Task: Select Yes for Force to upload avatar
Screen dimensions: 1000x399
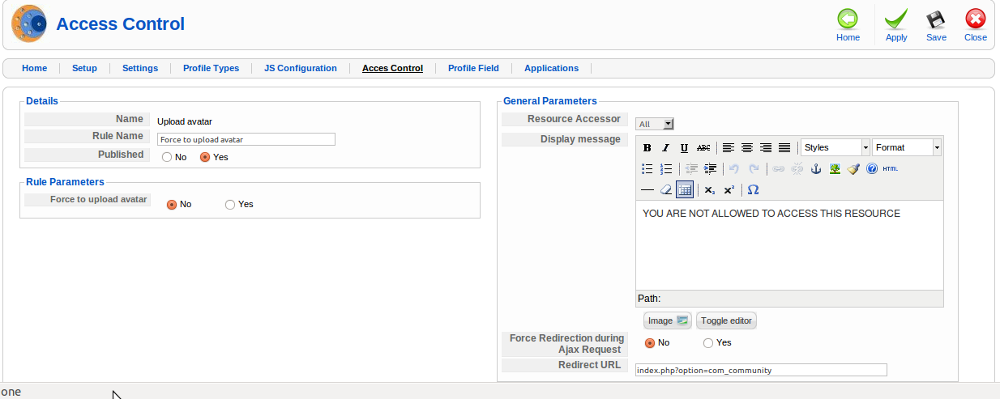Action: point(230,205)
